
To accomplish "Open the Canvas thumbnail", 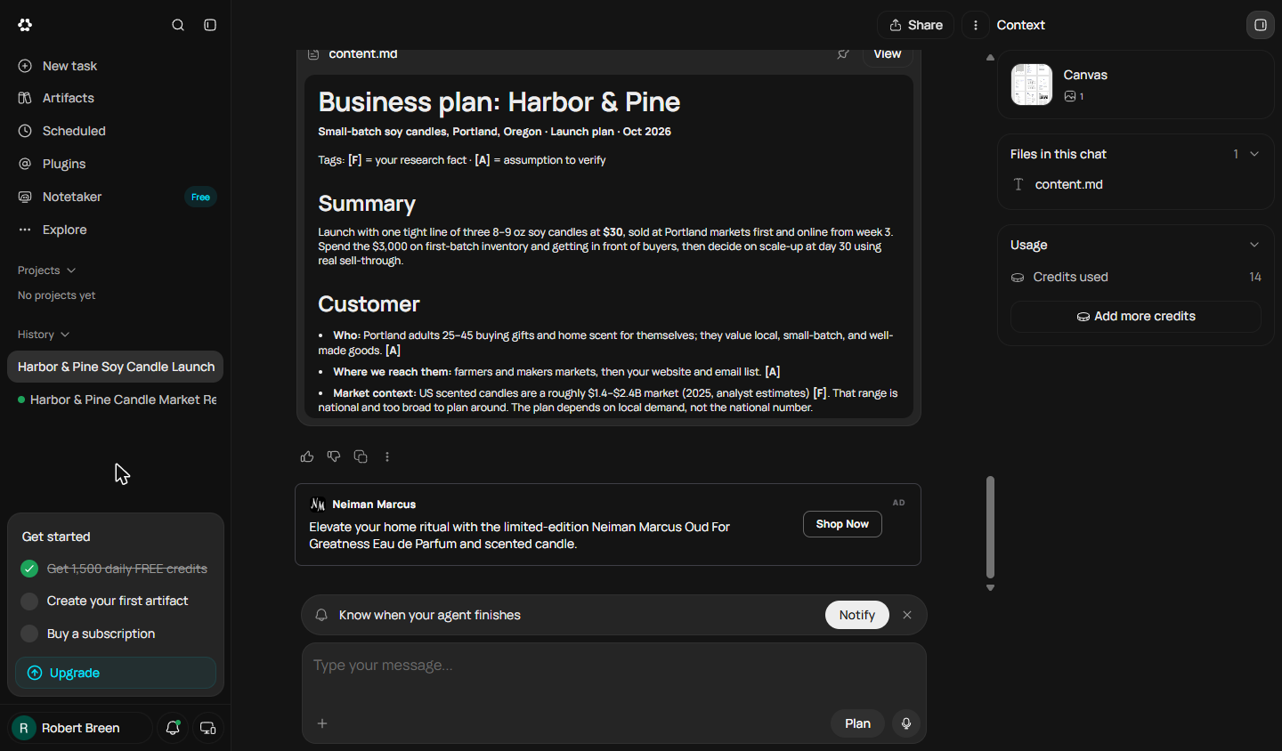I will pyautogui.click(x=1032, y=85).
